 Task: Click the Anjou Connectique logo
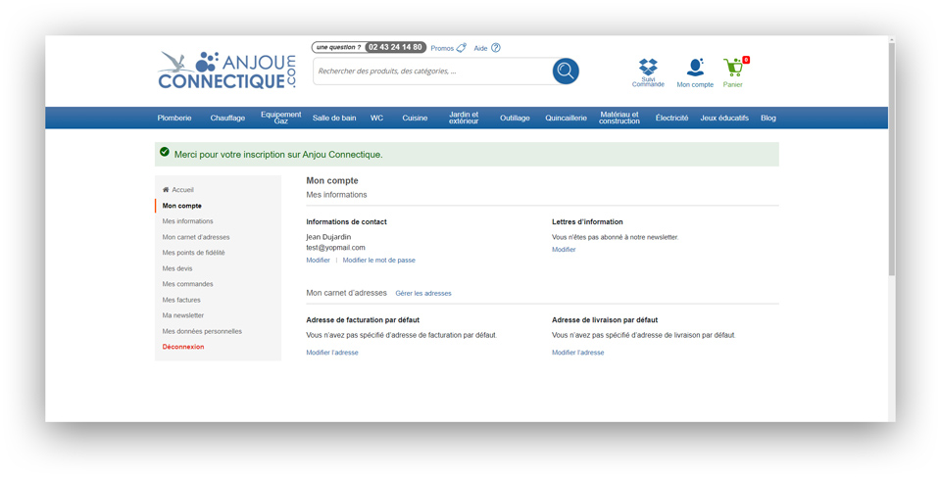(226, 71)
